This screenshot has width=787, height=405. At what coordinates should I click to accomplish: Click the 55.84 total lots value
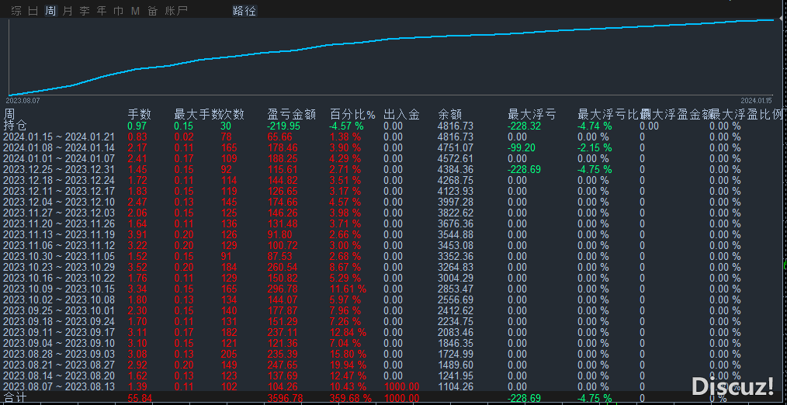coord(140,399)
